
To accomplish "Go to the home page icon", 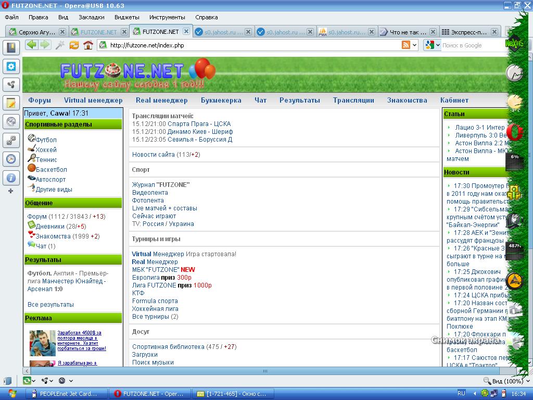I will coord(88,45).
